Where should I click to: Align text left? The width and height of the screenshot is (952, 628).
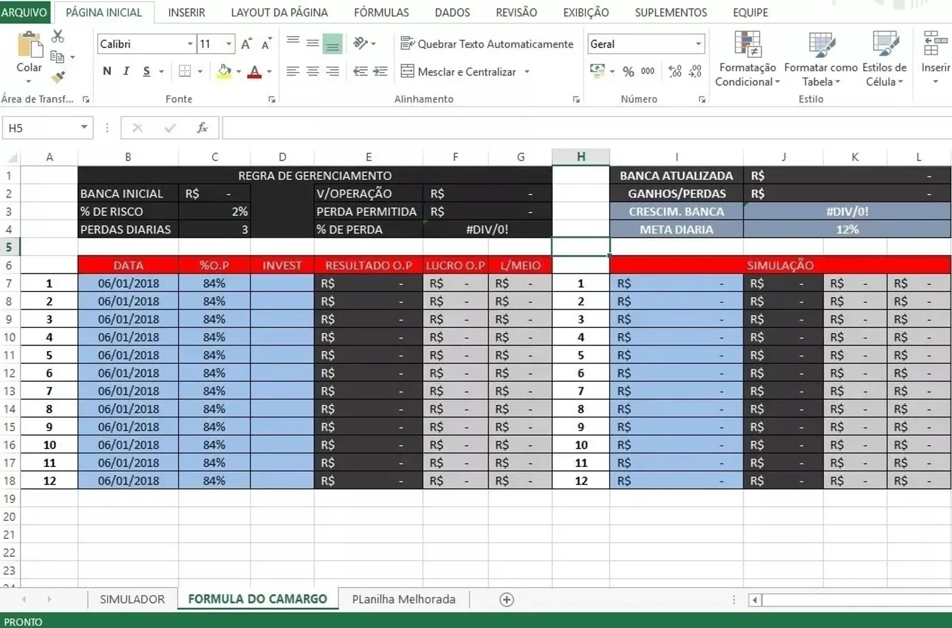pyautogui.click(x=293, y=71)
